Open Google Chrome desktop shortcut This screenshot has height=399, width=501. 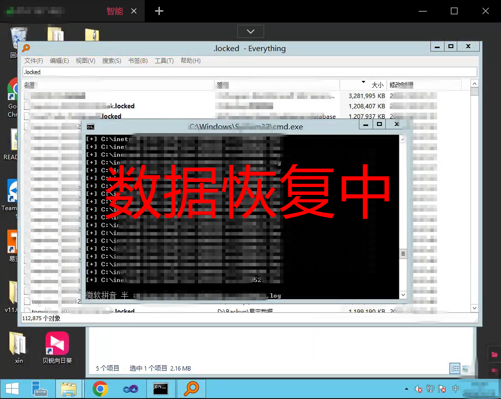(13, 98)
